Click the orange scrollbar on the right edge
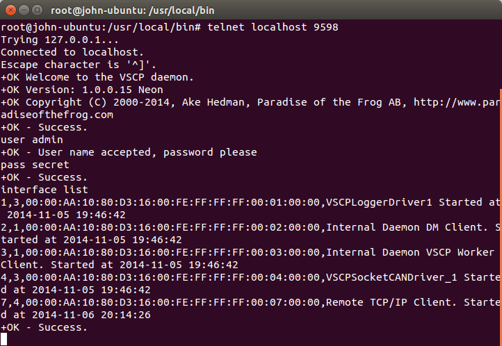This screenshot has width=502, height=346. pos(500,208)
